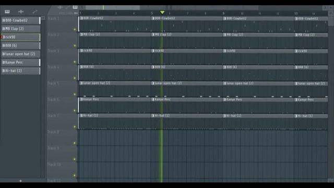Mute Track 5 with its green dot

pos(75,94)
